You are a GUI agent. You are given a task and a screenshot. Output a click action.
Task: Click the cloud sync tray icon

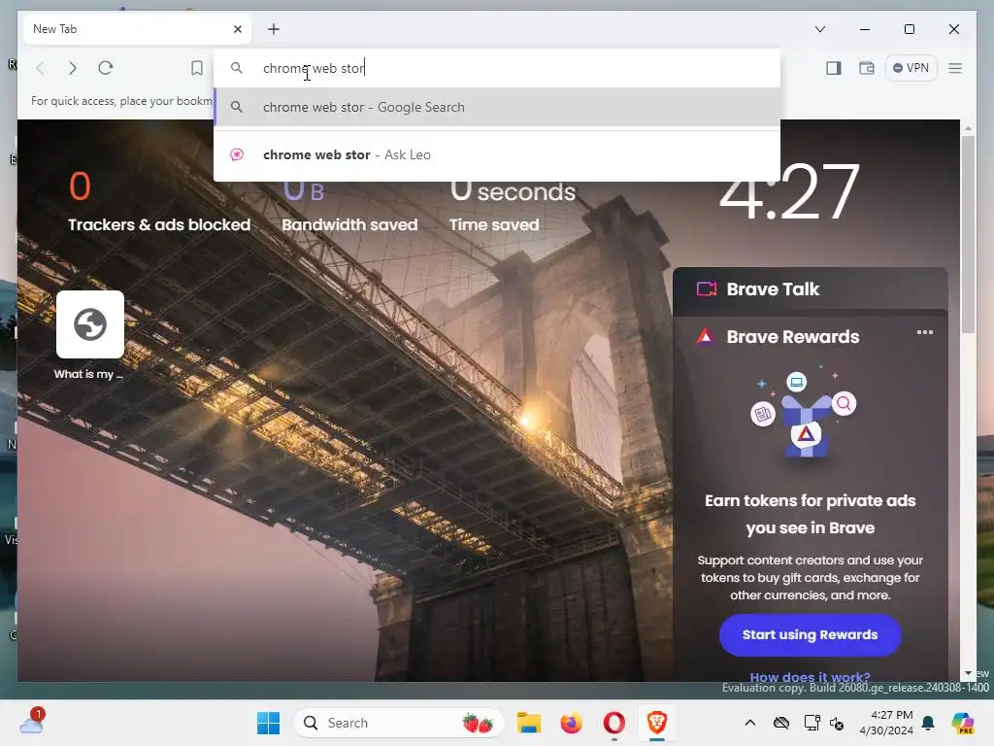pyautogui.click(x=781, y=723)
